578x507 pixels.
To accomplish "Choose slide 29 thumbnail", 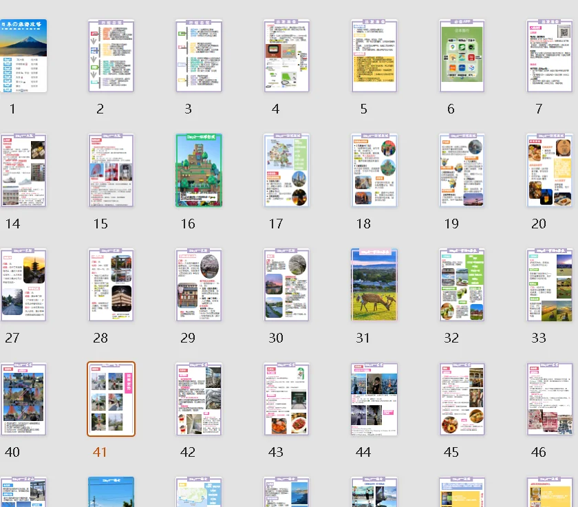I will click(199, 285).
